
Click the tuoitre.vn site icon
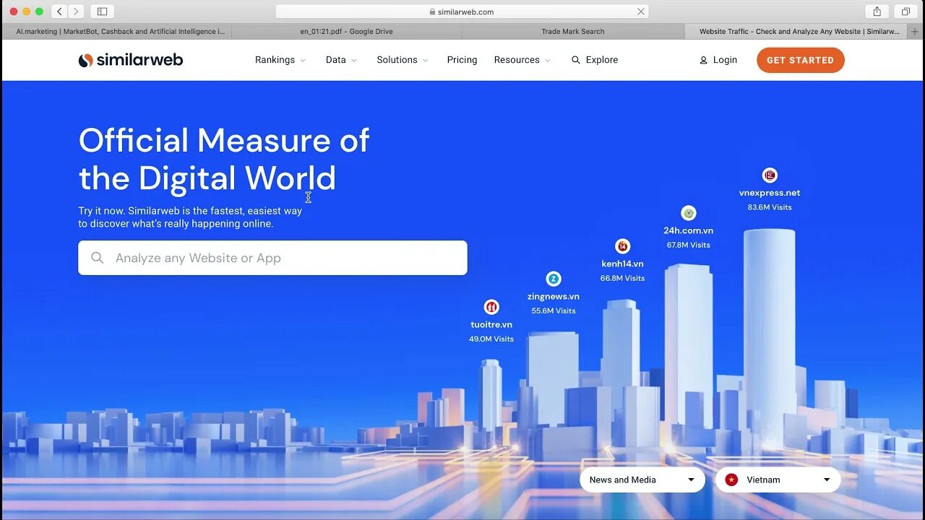[x=491, y=307]
